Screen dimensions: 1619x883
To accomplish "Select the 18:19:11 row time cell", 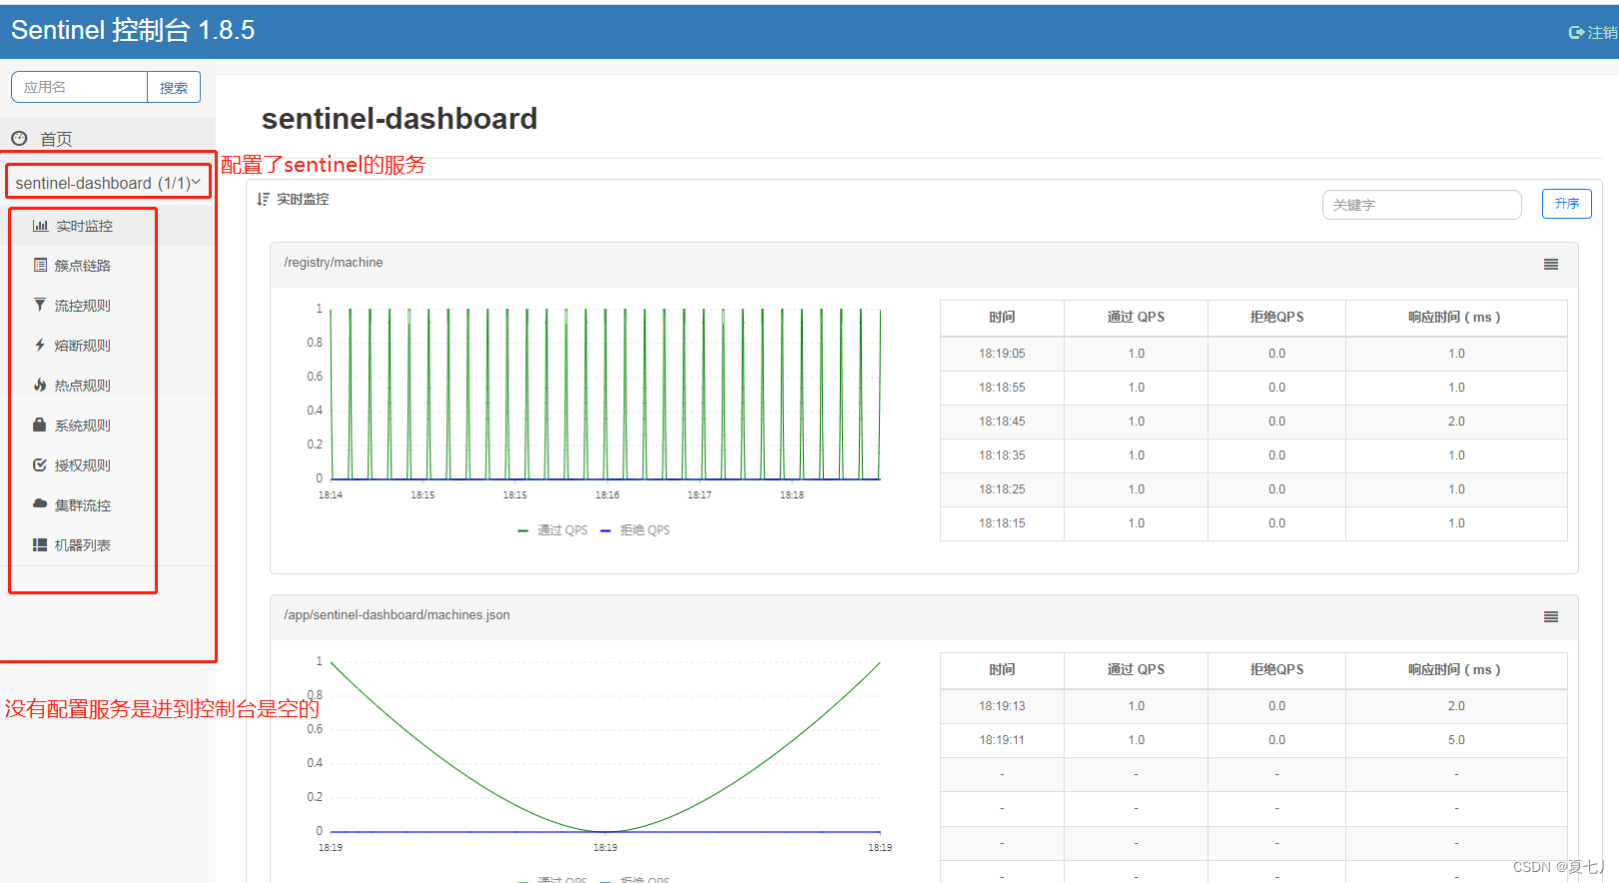I will 1002,740.
